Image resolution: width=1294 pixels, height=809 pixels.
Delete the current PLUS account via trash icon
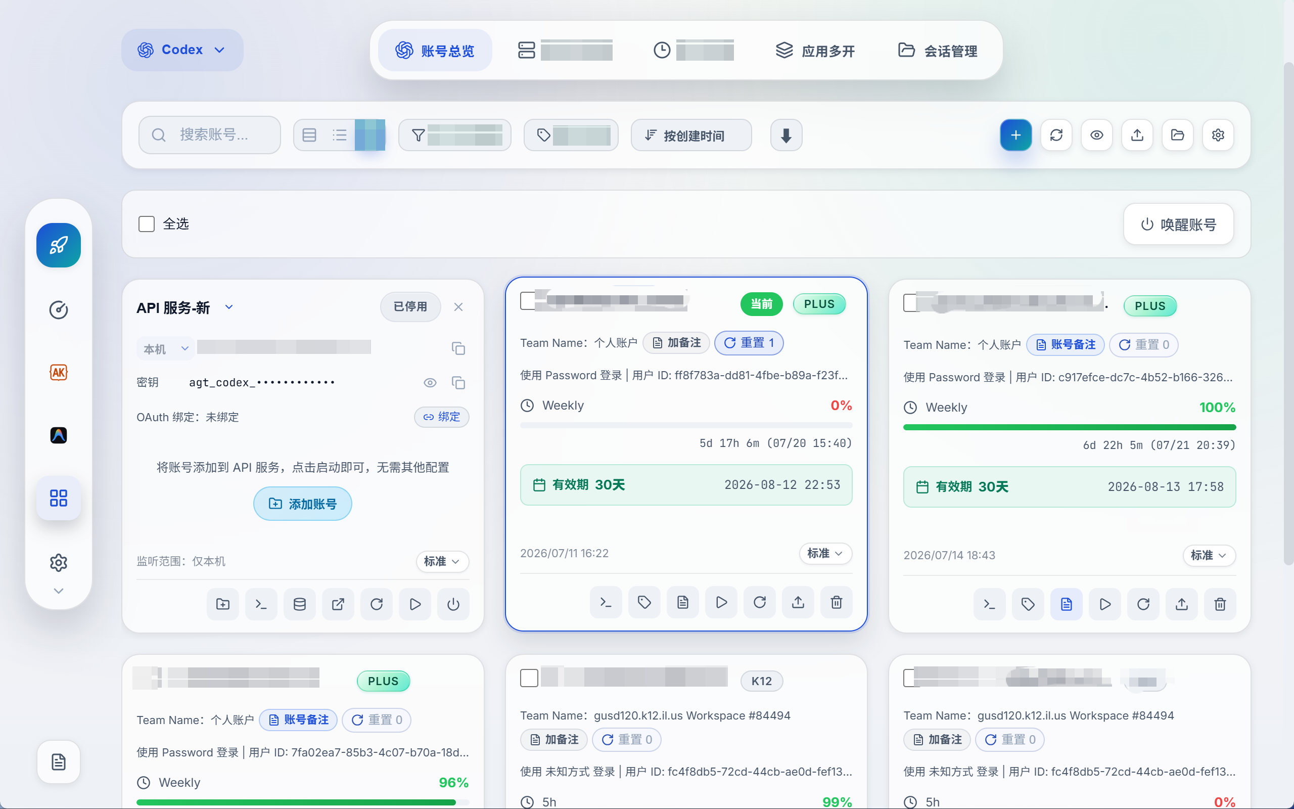coord(836,603)
